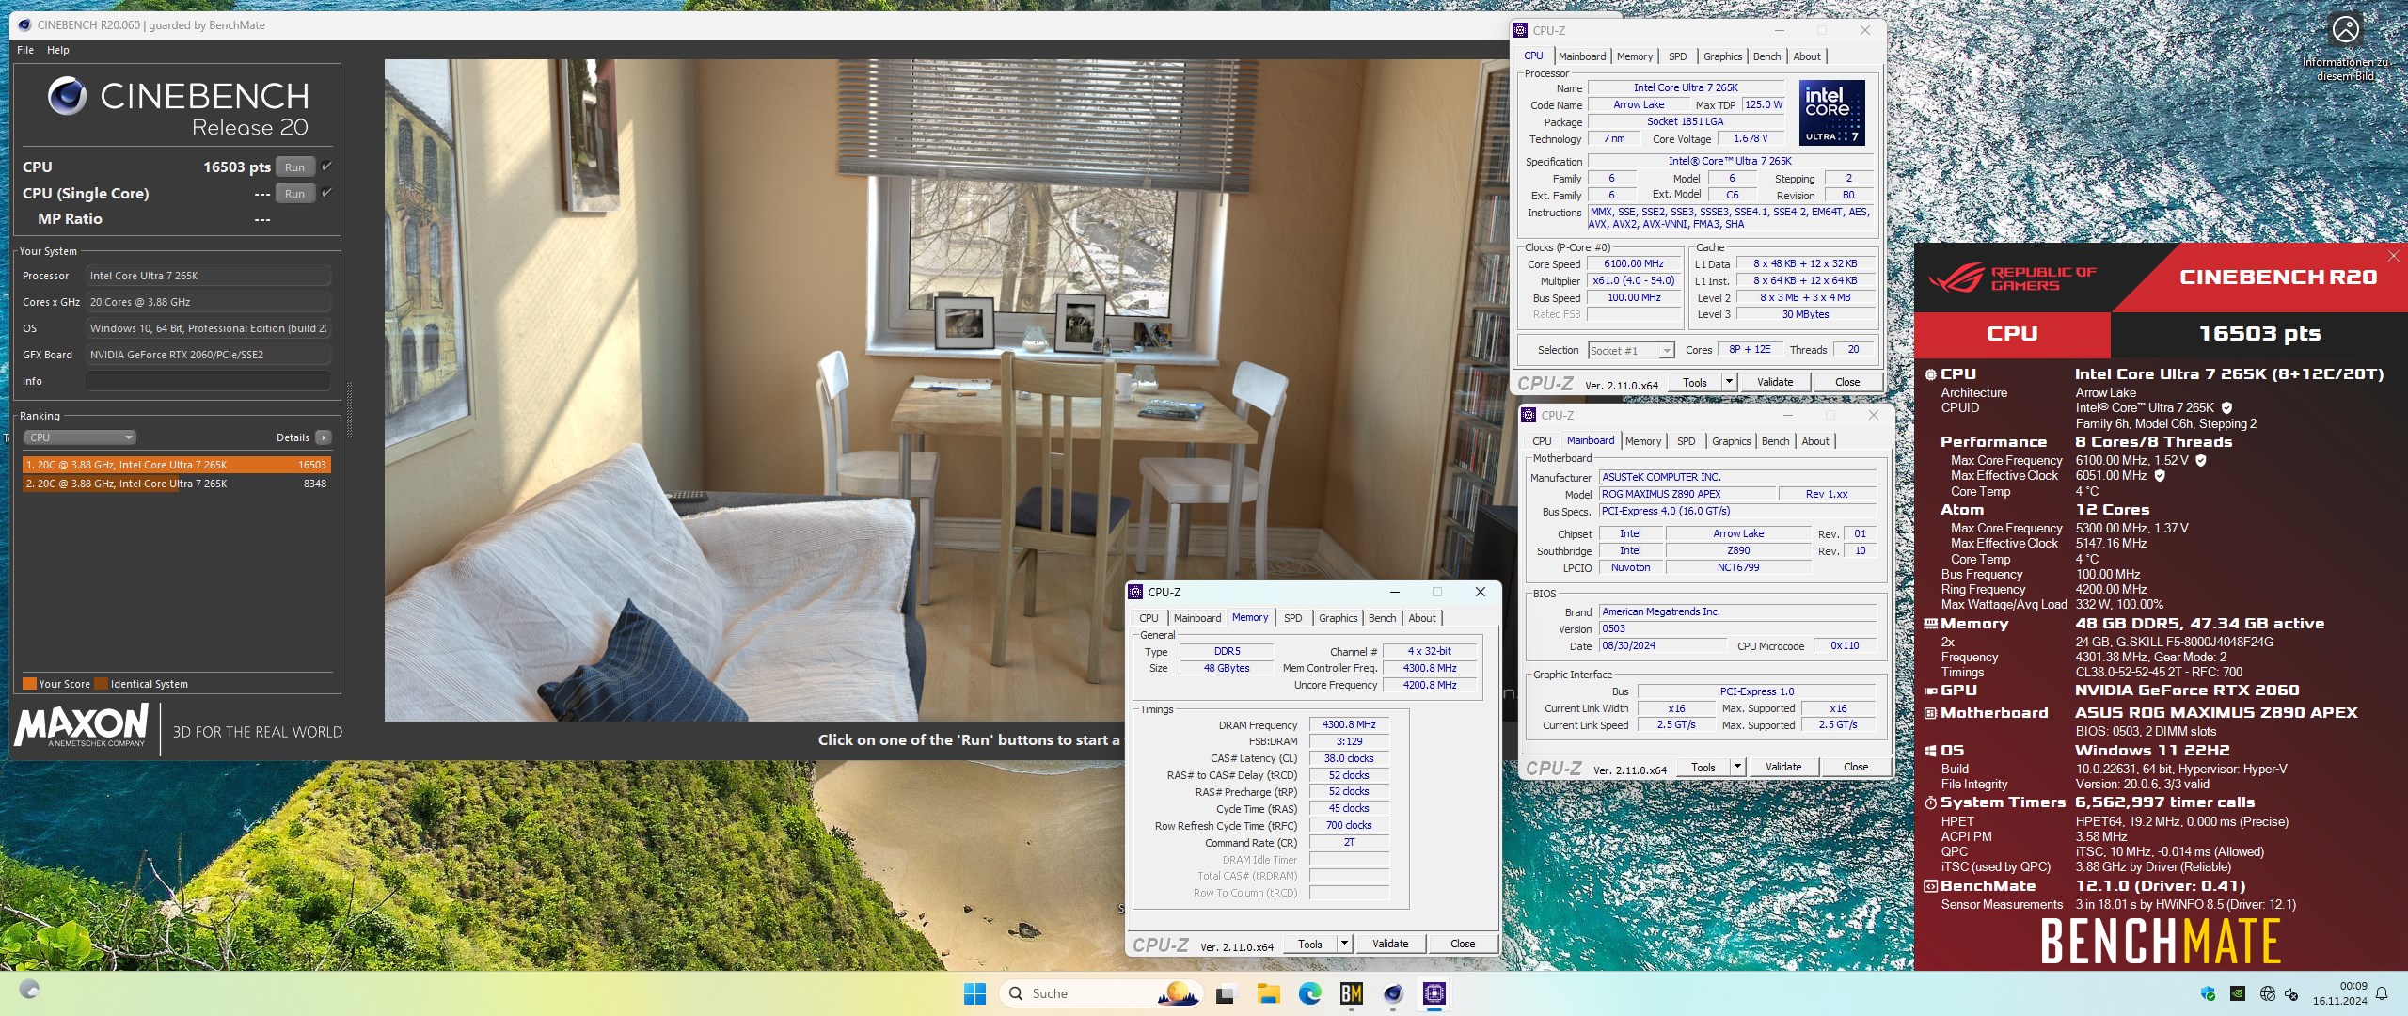The height and width of the screenshot is (1016, 2408).
Task: Select the Memory tab in the CPU-Z Mainboard window
Action: 1643,441
